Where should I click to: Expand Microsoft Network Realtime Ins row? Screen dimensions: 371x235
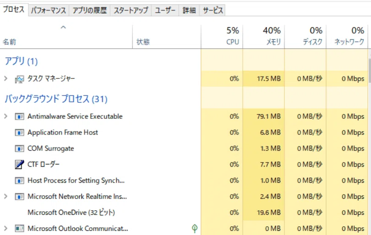click(6, 196)
